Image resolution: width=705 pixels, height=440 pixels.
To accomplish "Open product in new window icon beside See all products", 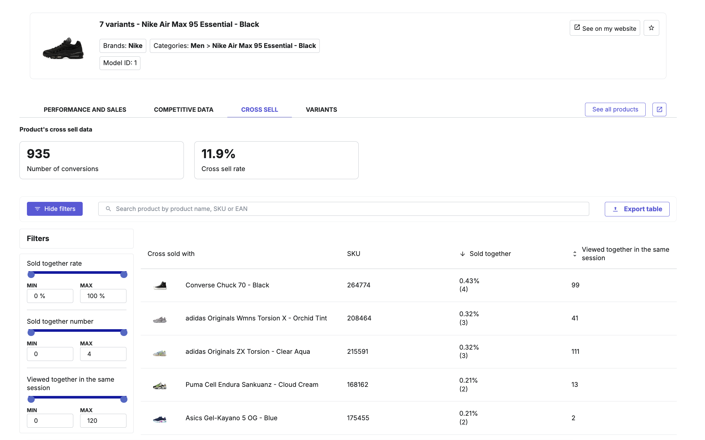I will click(659, 110).
